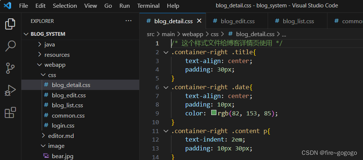The image size is (363, 160).
Task: Collapse the BLOG_SYSTEM root folder
Action: (x=26, y=34)
